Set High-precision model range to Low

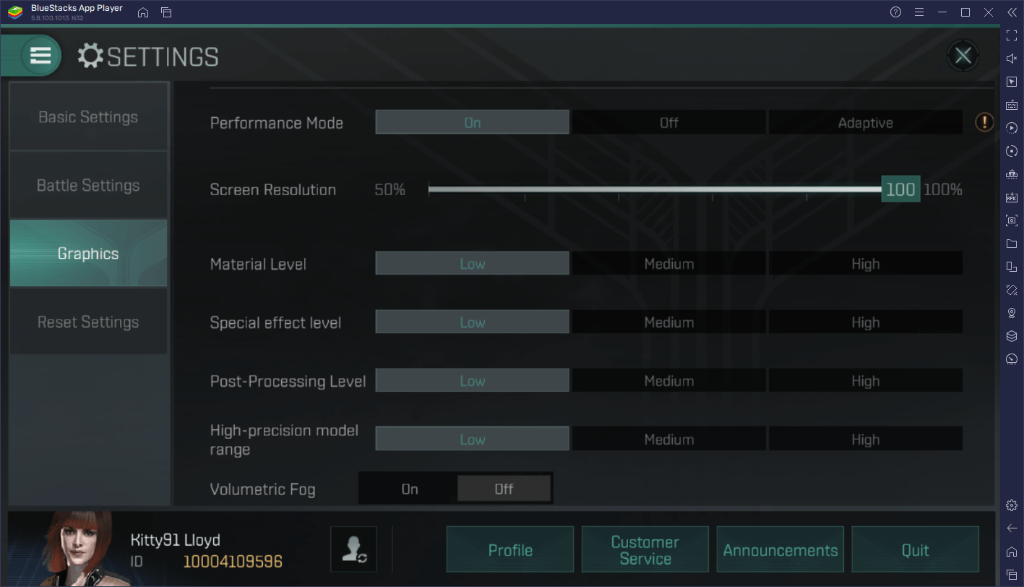[472, 440]
